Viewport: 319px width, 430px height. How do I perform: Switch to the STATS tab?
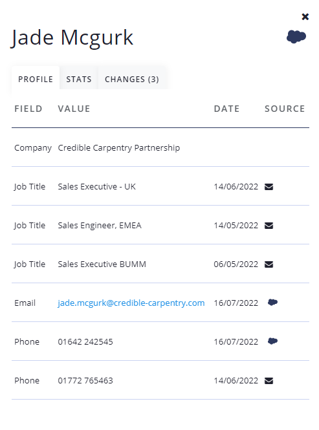click(x=79, y=80)
